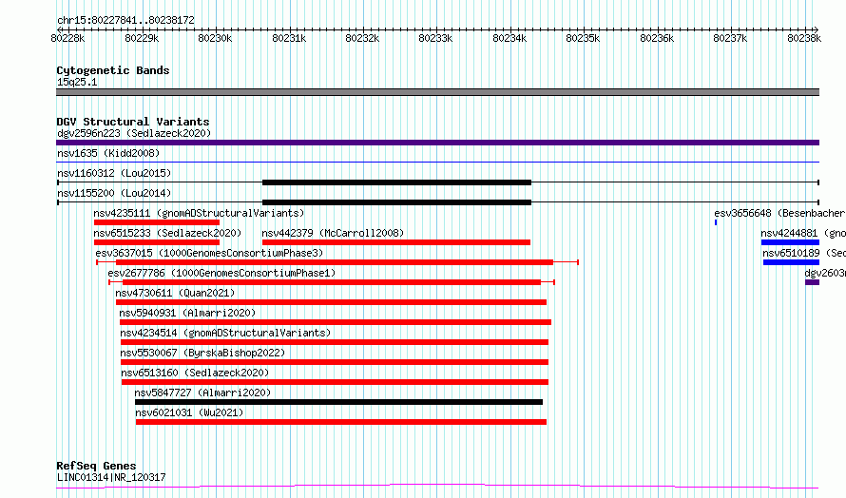Click the 80232k ruler position label

click(362, 38)
